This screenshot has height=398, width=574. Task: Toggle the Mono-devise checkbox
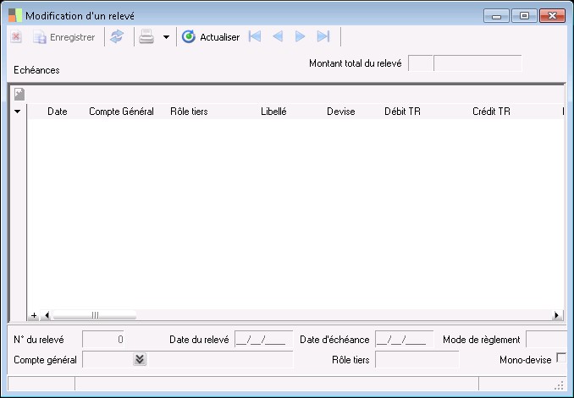click(x=560, y=359)
